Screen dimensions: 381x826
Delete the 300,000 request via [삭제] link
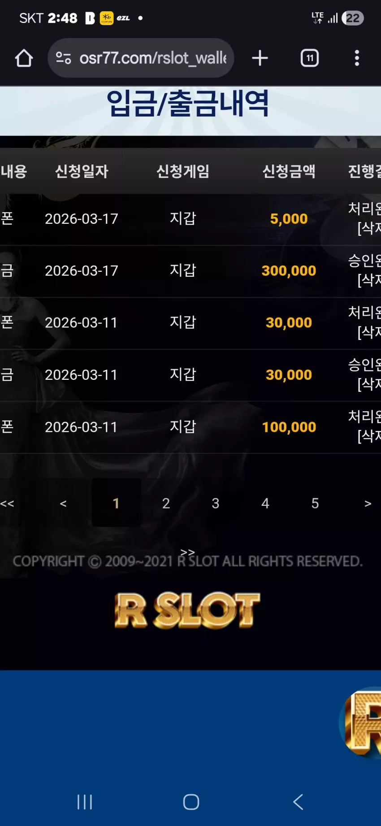pyautogui.click(x=369, y=280)
